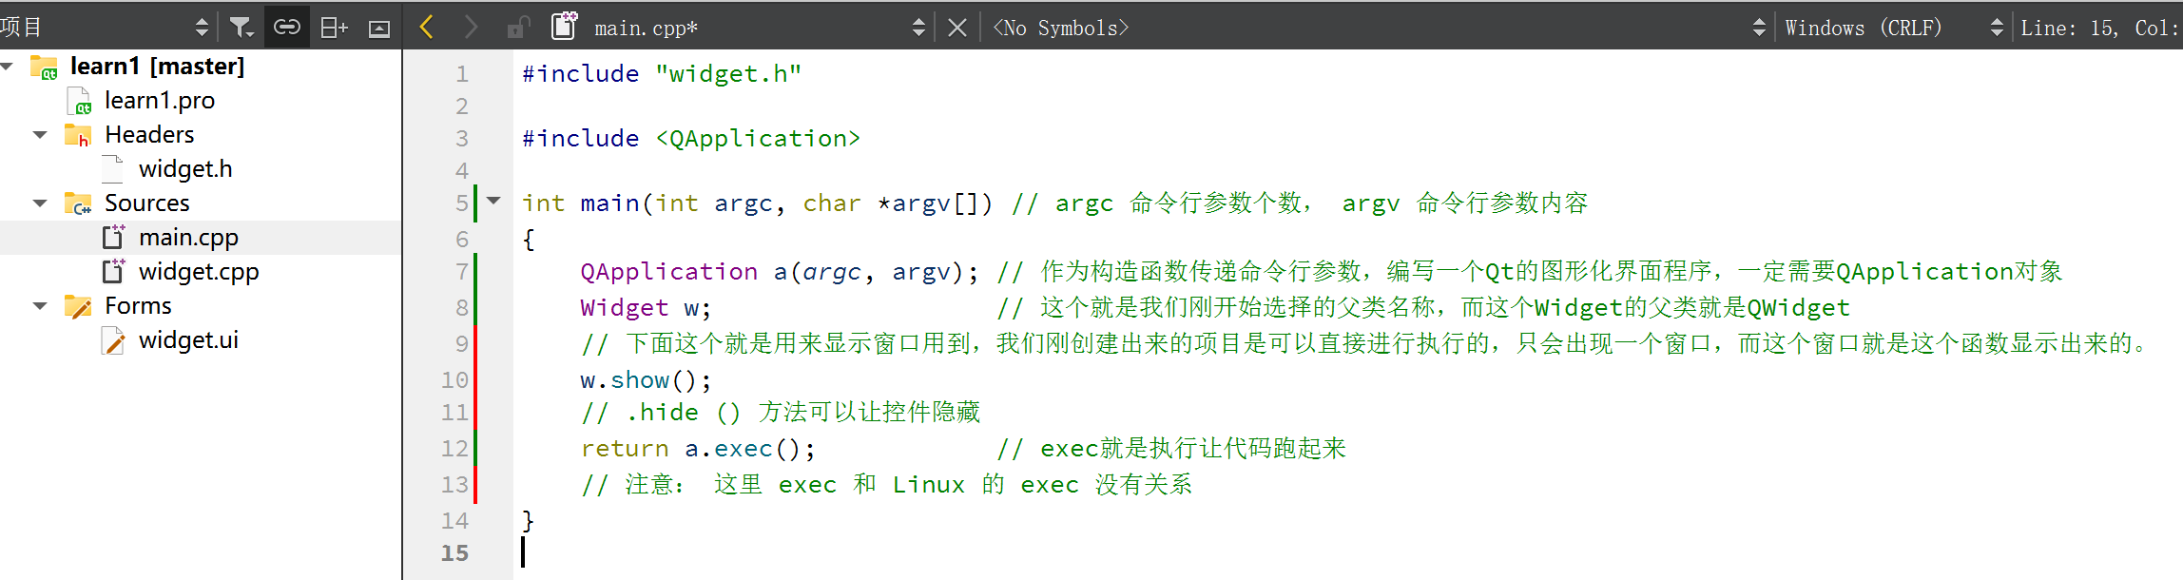Select learn1.pro project file
This screenshot has height=580, width=2183.
[x=159, y=101]
